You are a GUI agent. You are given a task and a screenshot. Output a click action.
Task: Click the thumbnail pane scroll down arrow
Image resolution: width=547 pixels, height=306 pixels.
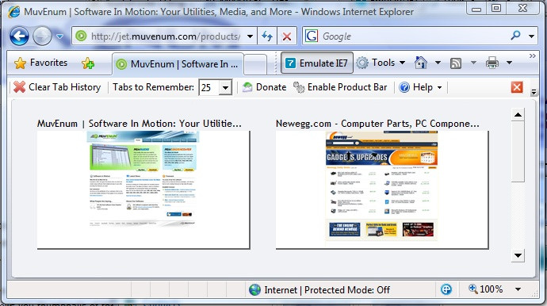point(518,255)
